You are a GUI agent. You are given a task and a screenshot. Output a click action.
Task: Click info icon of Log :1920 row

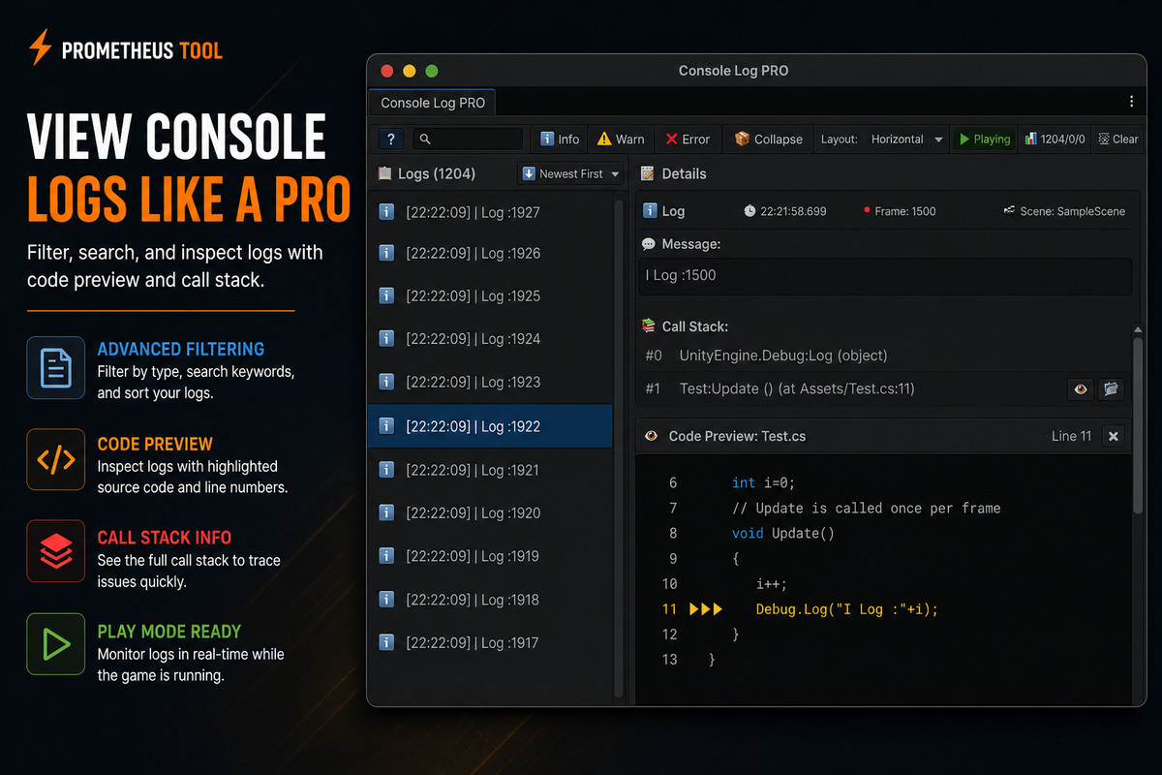click(x=386, y=511)
